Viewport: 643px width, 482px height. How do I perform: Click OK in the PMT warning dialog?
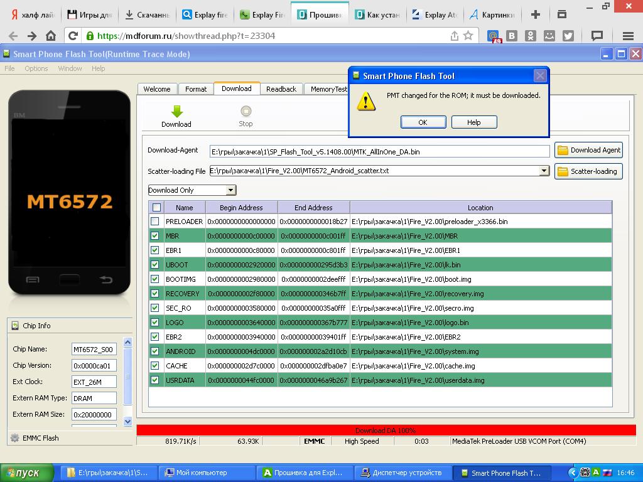(423, 122)
